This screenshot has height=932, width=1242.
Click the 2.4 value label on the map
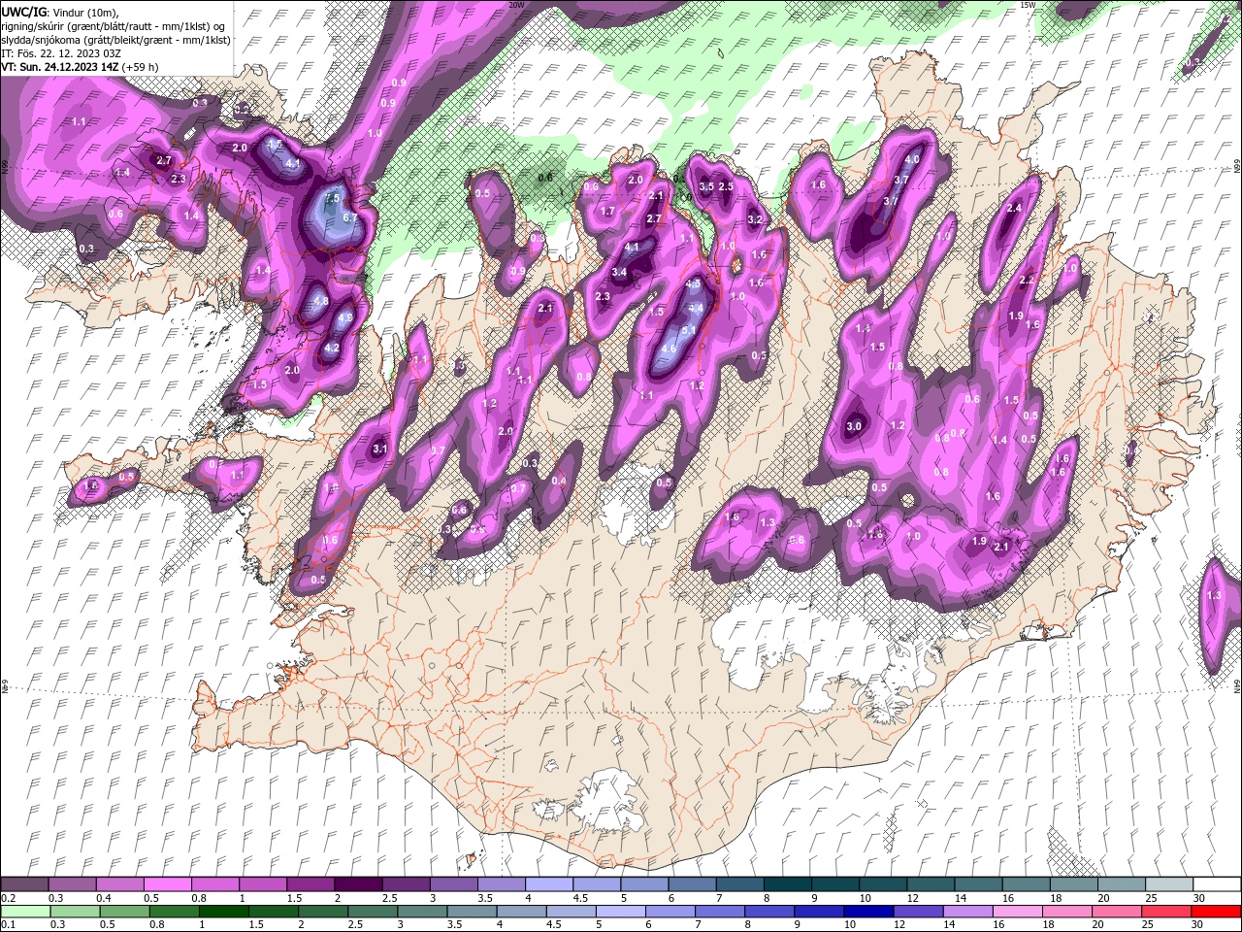click(x=1015, y=208)
